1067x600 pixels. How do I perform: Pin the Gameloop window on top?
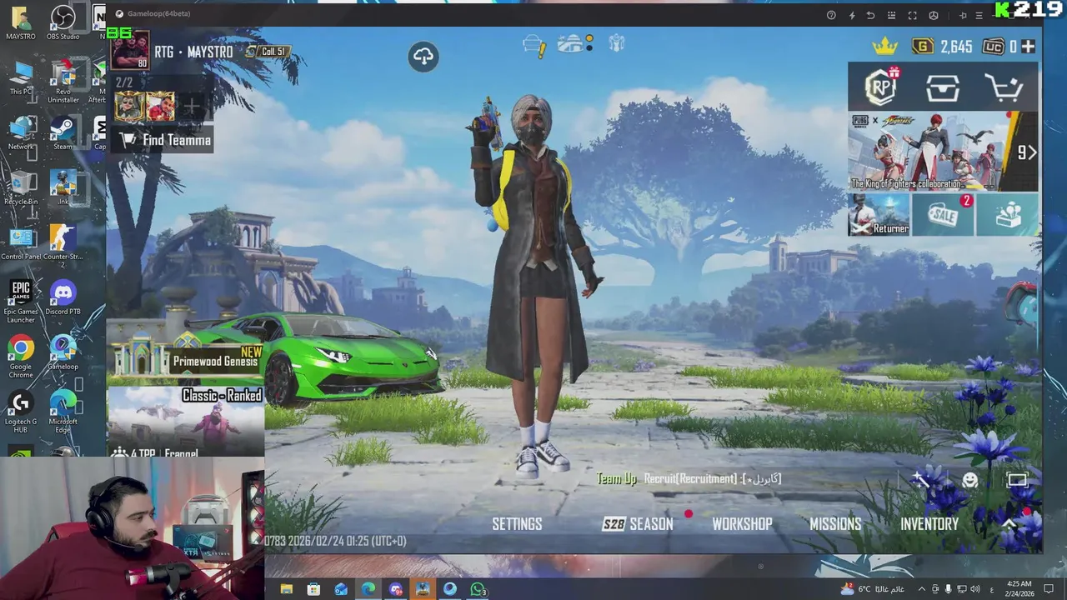[963, 15]
